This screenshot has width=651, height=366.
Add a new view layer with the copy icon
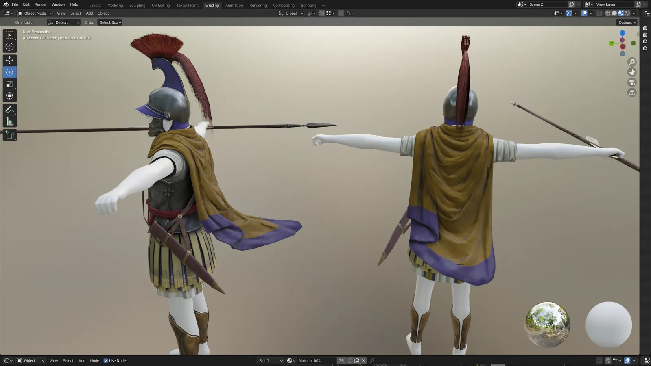click(x=638, y=4)
